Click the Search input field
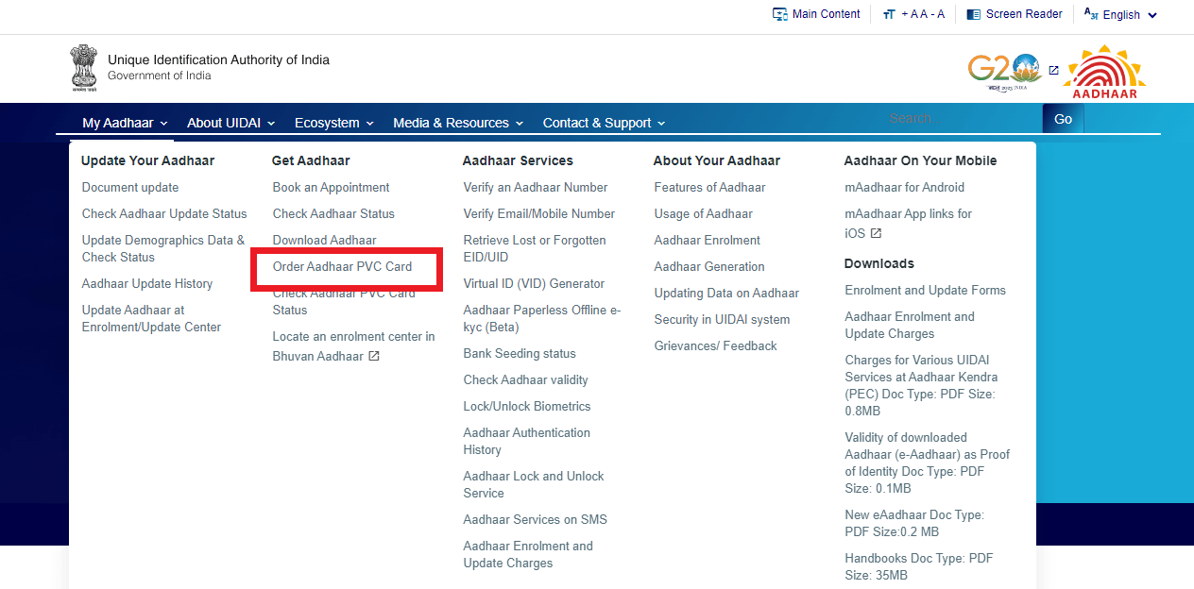The height and width of the screenshot is (589, 1194). tap(960, 118)
